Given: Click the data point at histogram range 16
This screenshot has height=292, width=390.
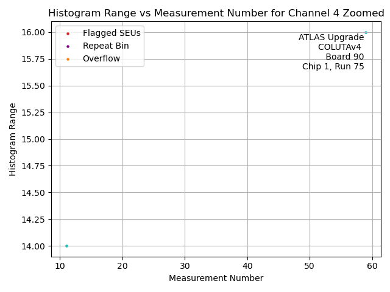Looking at the screenshot, I should pos(366,32).
